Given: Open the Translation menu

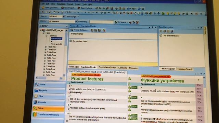Looking at the screenshot, I should [61, 4].
